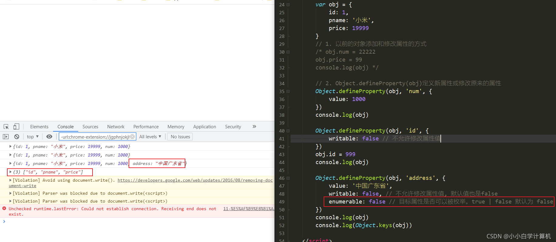Show the console sidebar icon

coord(6,137)
